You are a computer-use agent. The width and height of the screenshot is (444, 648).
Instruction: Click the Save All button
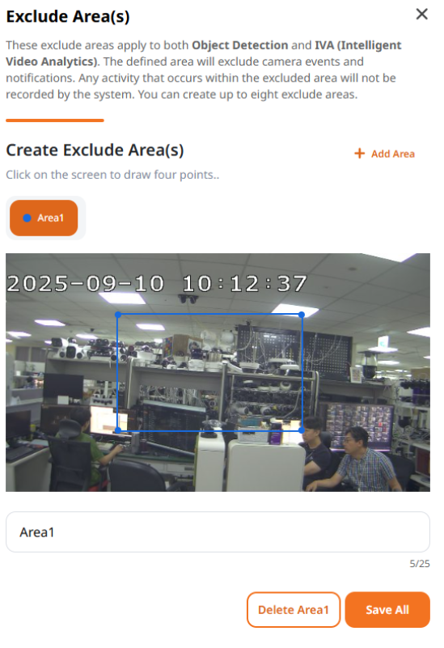[387, 609]
